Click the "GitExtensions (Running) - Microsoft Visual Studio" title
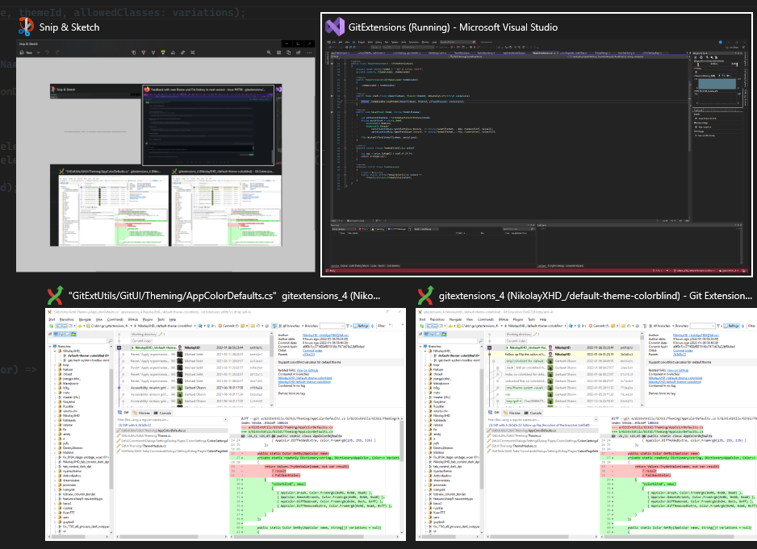This screenshot has width=757, height=549. tap(453, 27)
